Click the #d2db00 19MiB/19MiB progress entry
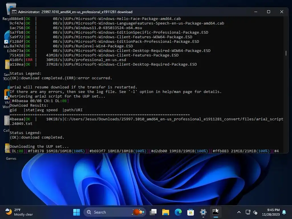Viewport: 292px width, 219px height. point(179,151)
